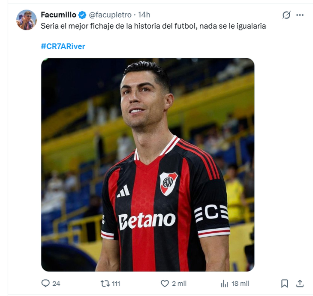Image resolution: width=313 pixels, height=296 pixels.
Task: Click the 14h timestamp
Action: pos(144,15)
